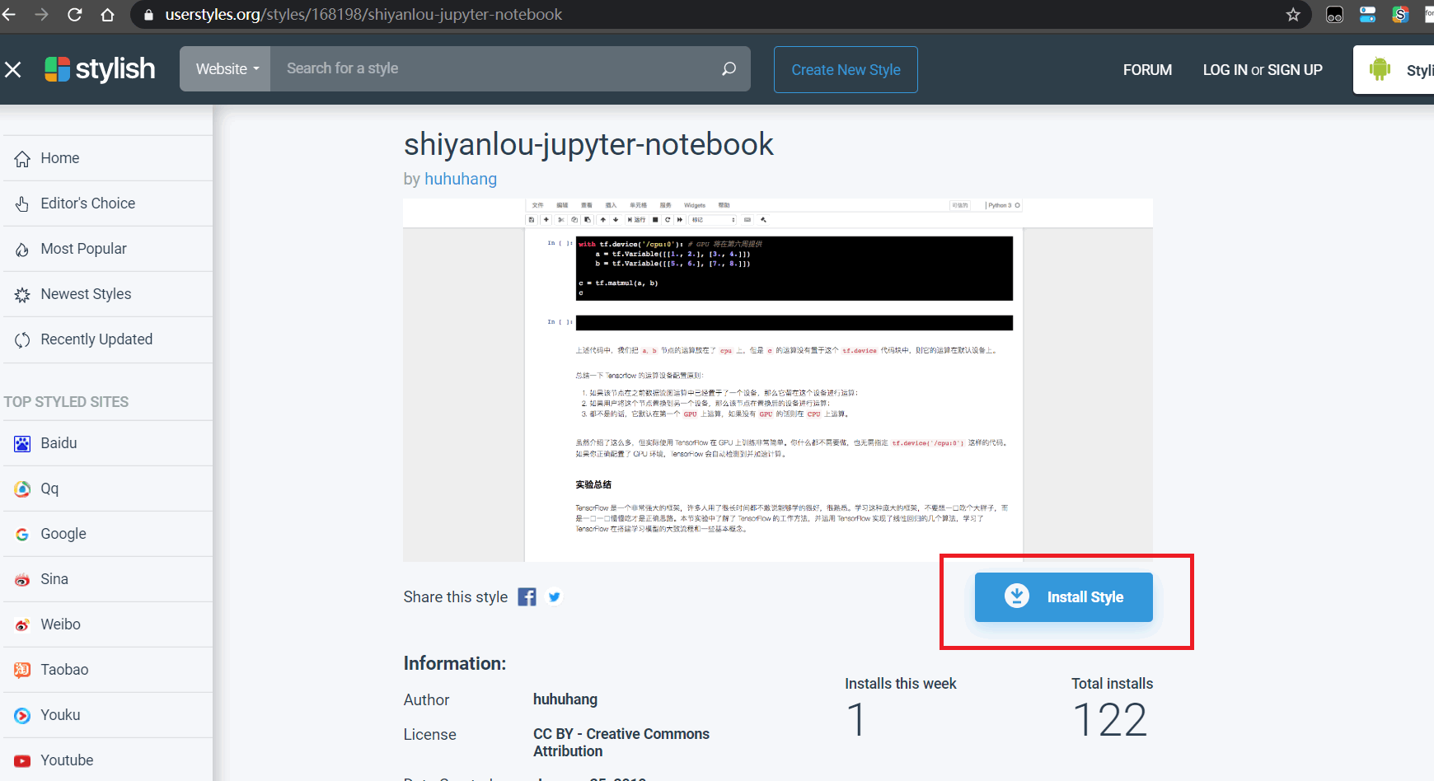Open the Taobao styled site
The height and width of the screenshot is (781, 1434).
[63, 669]
